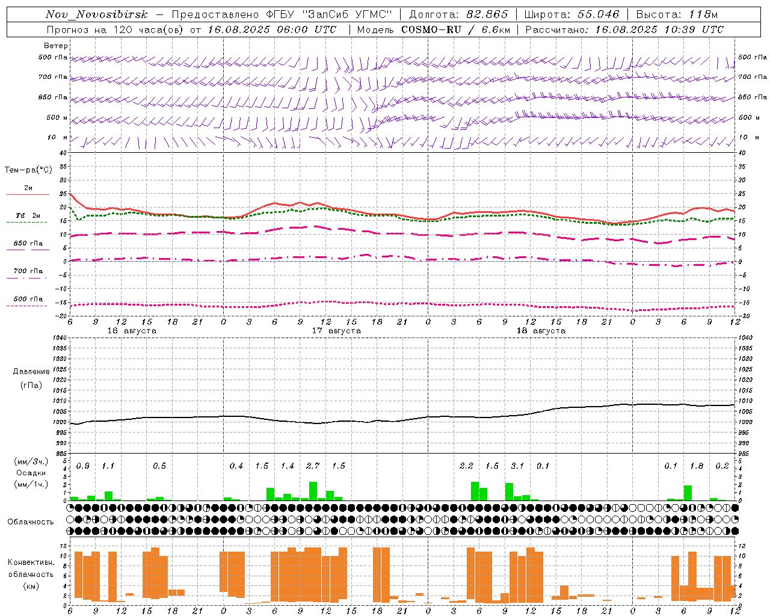Click the 850 гПа entry in temperature legend

click(28, 244)
